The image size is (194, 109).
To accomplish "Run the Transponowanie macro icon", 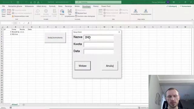I will point(146,12).
